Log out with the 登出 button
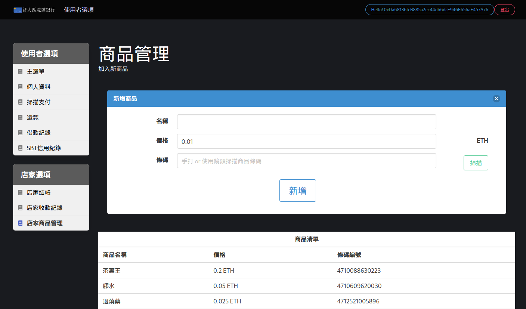 point(504,10)
